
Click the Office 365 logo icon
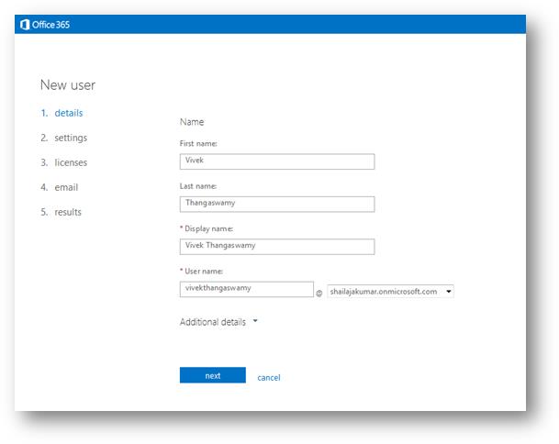(x=24, y=25)
